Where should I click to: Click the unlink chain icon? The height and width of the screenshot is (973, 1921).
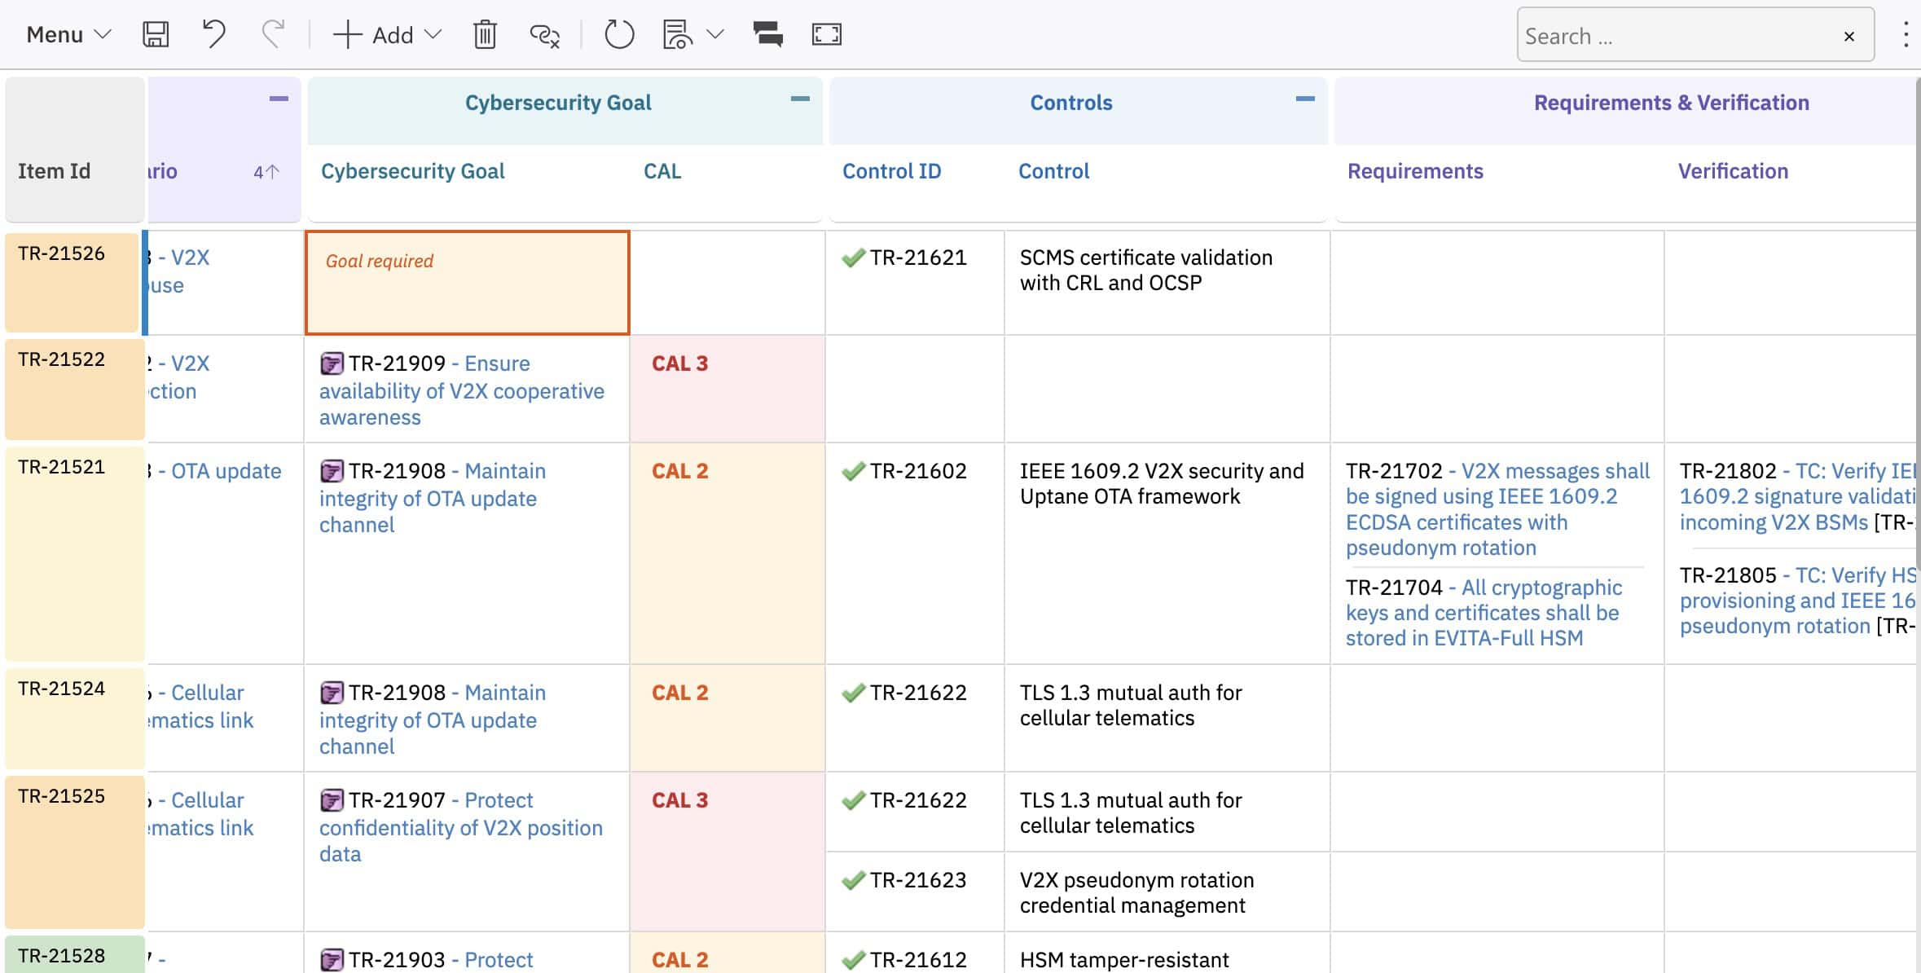pyautogui.click(x=544, y=34)
